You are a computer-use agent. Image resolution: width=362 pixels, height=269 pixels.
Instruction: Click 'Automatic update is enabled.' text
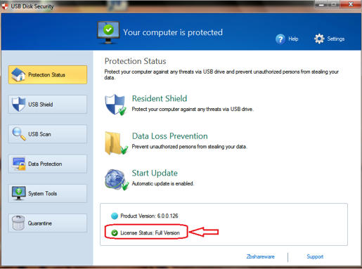coord(163,183)
